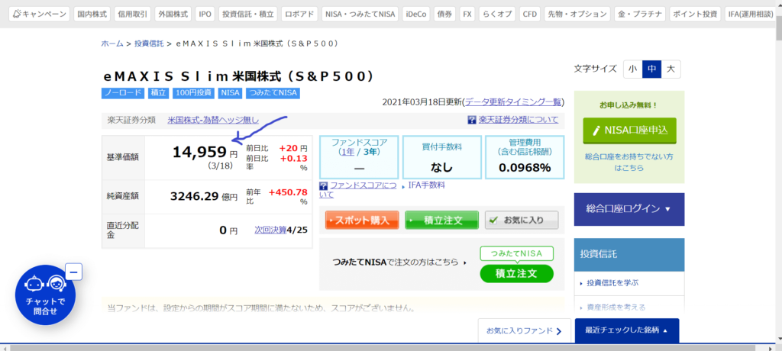Open the 国内株式 menu
The image size is (782, 351).
pyautogui.click(x=92, y=14)
